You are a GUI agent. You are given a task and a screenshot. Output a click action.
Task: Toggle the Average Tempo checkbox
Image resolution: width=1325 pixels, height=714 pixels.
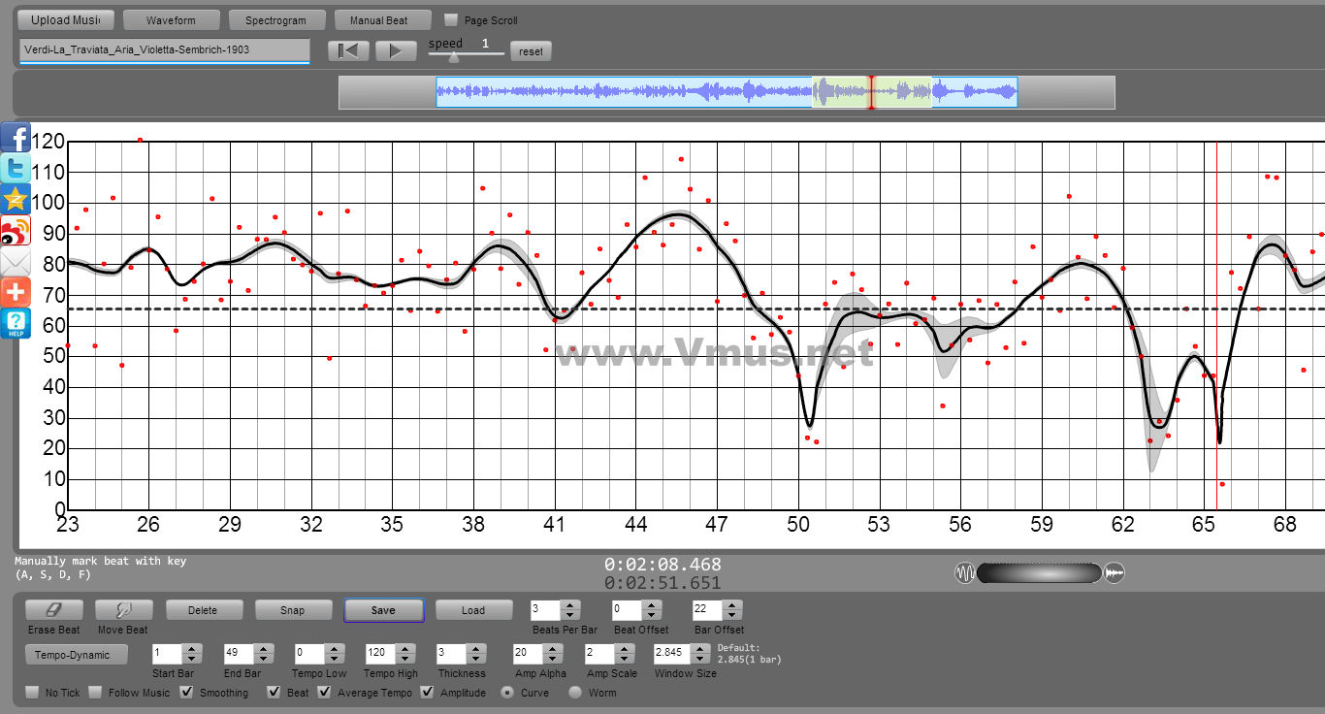coord(324,693)
